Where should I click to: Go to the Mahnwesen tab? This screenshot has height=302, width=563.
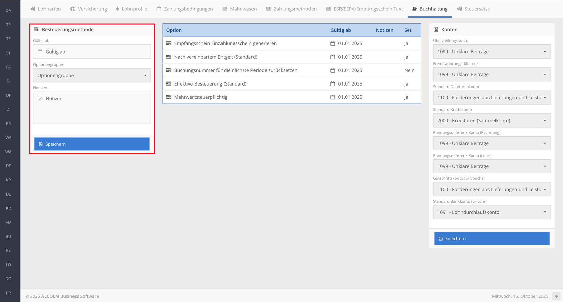tap(240, 9)
